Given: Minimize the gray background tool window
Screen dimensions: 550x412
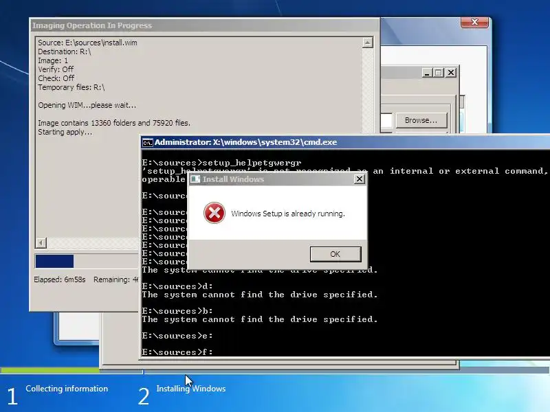Looking at the screenshot, I should point(426,73).
